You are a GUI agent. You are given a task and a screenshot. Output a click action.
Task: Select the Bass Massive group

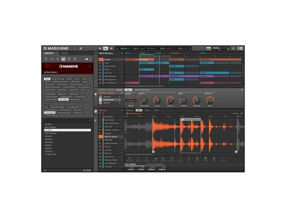(x=111, y=76)
